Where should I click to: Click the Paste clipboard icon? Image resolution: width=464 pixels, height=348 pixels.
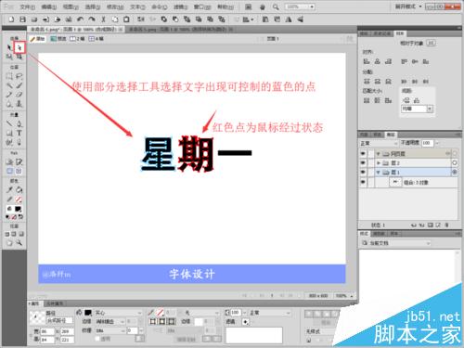tap(126, 19)
